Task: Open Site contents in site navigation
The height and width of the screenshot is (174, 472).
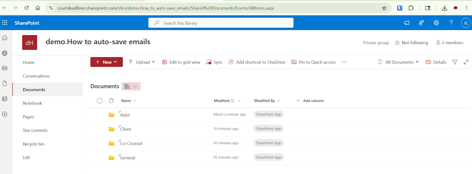Action: click(x=35, y=130)
